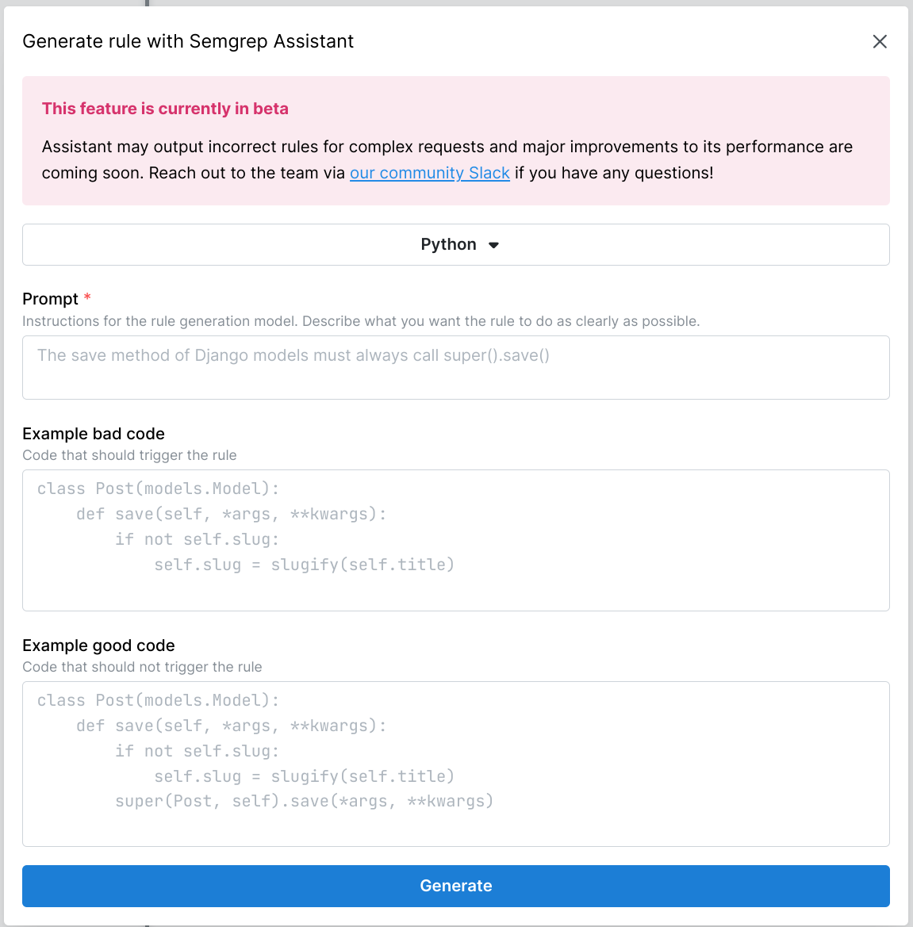This screenshot has height=927, width=913.
Task: Dismiss the Semgrep Assistant dialog
Action: pyautogui.click(x=880, y=41)
